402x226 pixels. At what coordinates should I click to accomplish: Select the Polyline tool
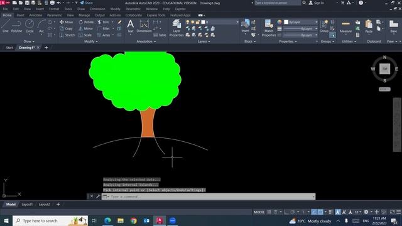point(16,26)
